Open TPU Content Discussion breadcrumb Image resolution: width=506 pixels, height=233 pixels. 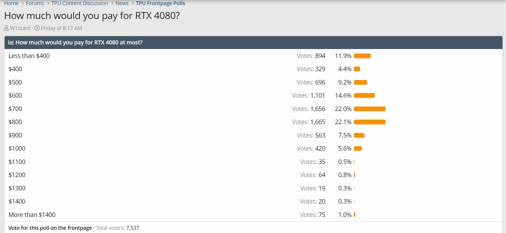pos(80,3)
